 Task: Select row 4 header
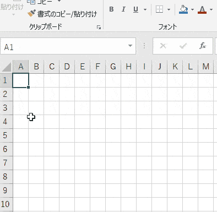(x=6, y=122)
